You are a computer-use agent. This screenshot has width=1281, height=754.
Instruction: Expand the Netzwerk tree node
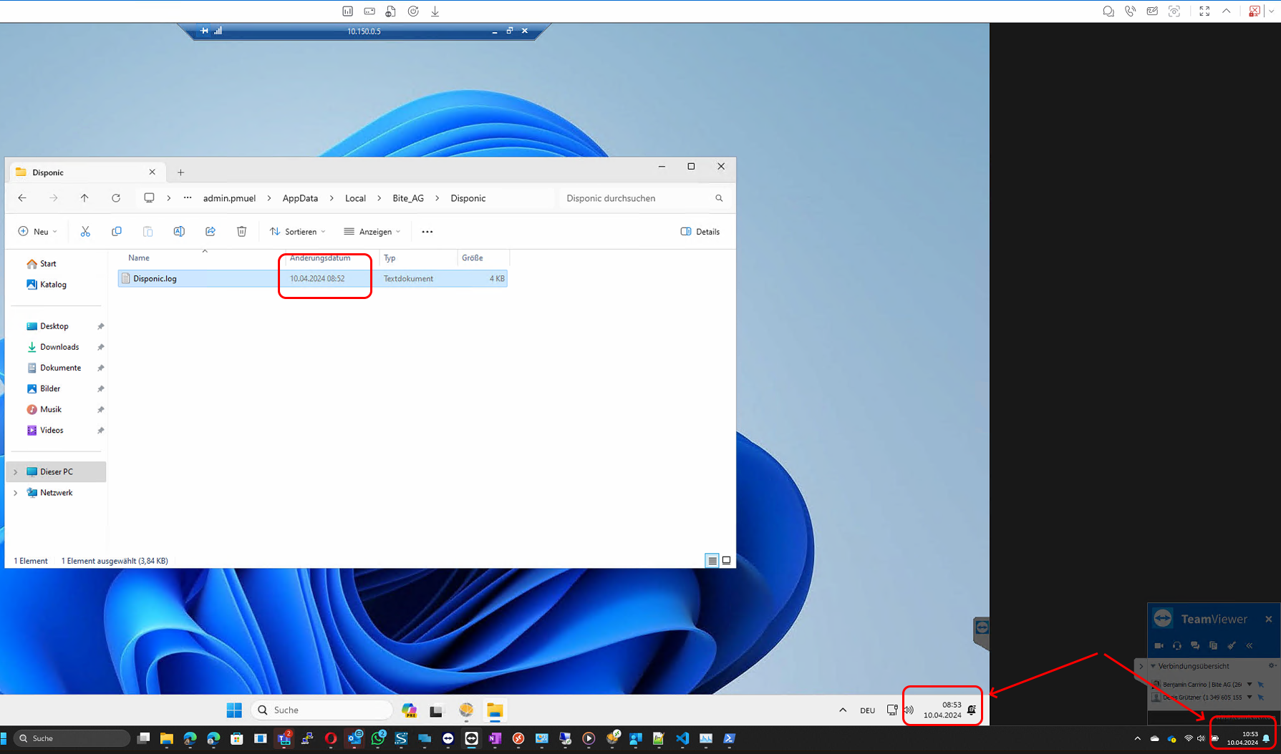[15, 492]
